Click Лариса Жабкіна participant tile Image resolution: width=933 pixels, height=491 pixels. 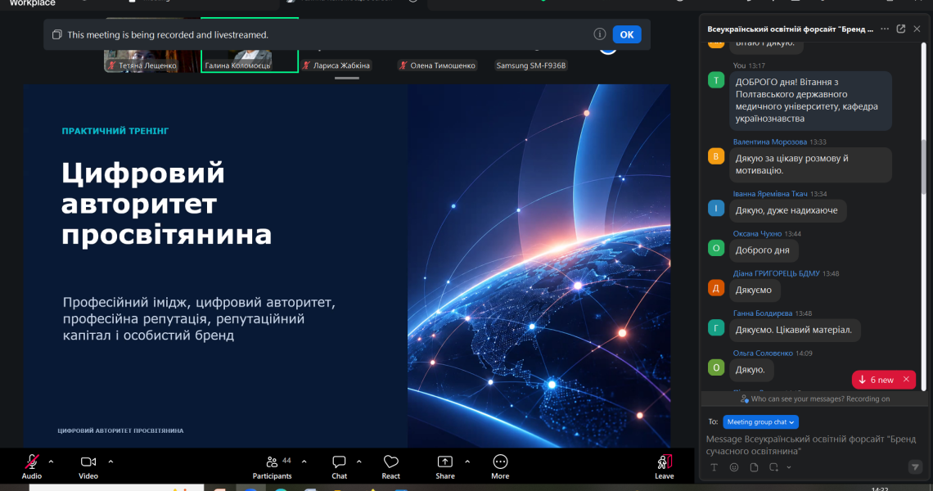(336, 65)
